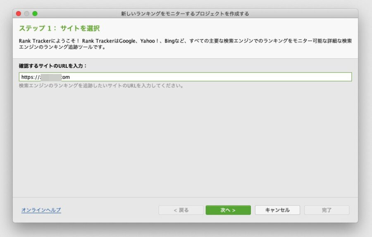This screenshot has width=372, height=237.
Task: Close the wizard with the red button
Action: [19, 14]
